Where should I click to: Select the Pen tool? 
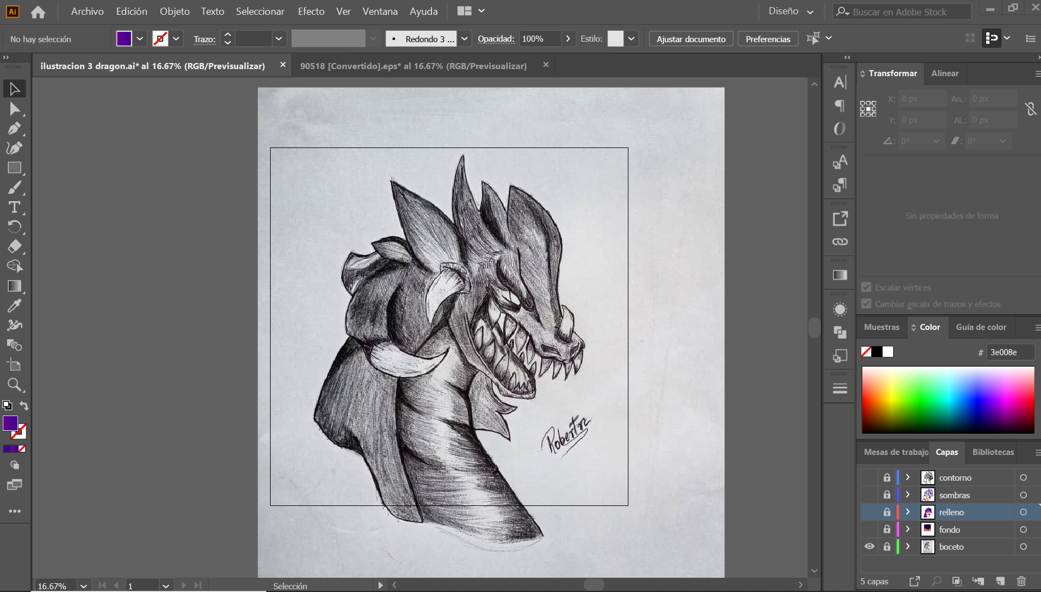(x=15, y=129)
